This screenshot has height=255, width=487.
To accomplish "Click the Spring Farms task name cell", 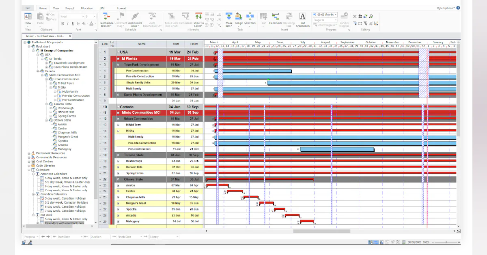I will [x=141, y=173].
